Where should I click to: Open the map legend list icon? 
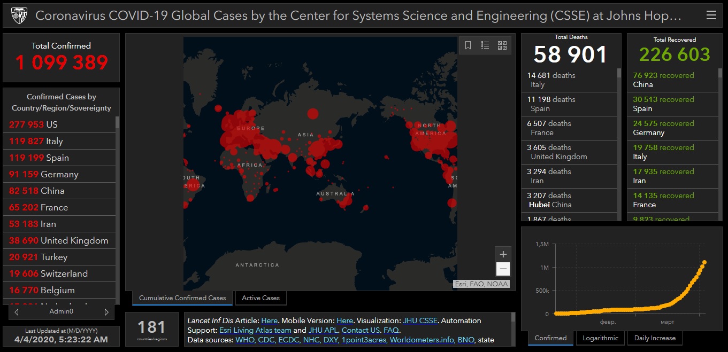click(x=485, y=45)
